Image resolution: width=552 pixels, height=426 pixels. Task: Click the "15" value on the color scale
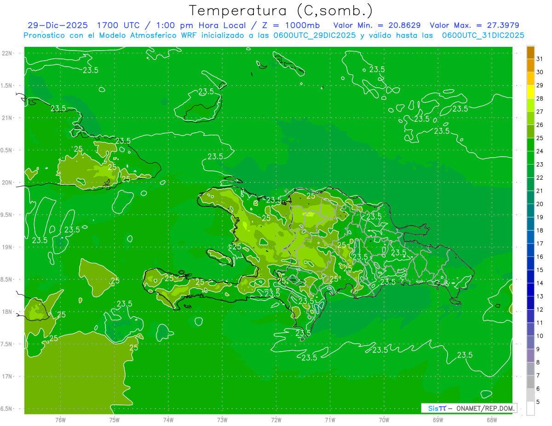point(540,270)
